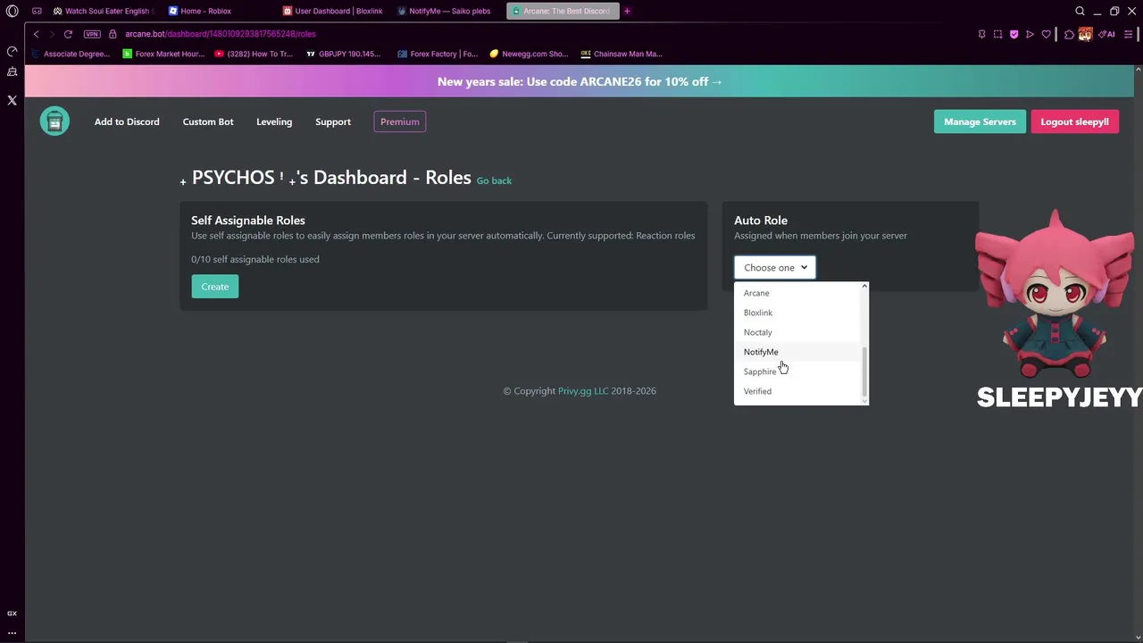Click the profile avatar icon in the toolbar
Image resolution: width=1143 pixels, height=643 pixels.
click(x=1085, y=34)
